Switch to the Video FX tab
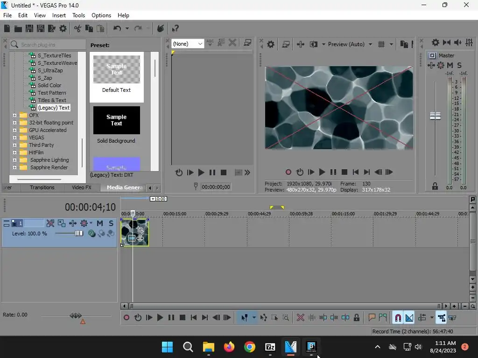The width and height of the screenshot is (478, 358). [82, 187]
